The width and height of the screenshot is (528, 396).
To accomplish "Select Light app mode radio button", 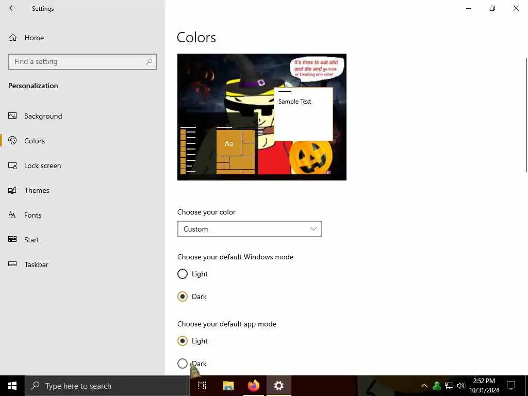I will coord(183,341).
